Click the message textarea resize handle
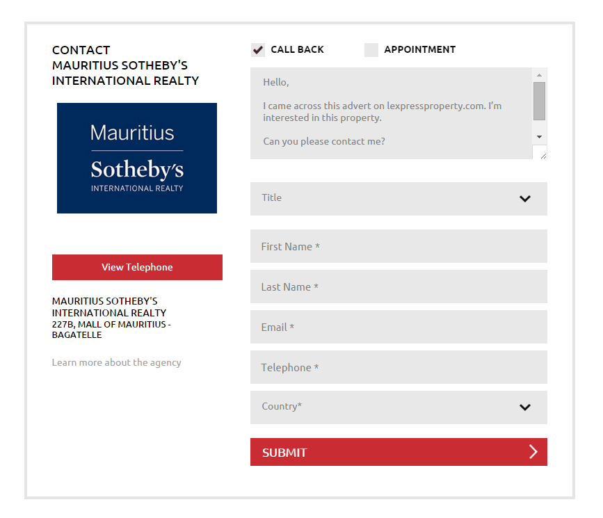Screen dimensions: 603x518 [x=543, y=155]
